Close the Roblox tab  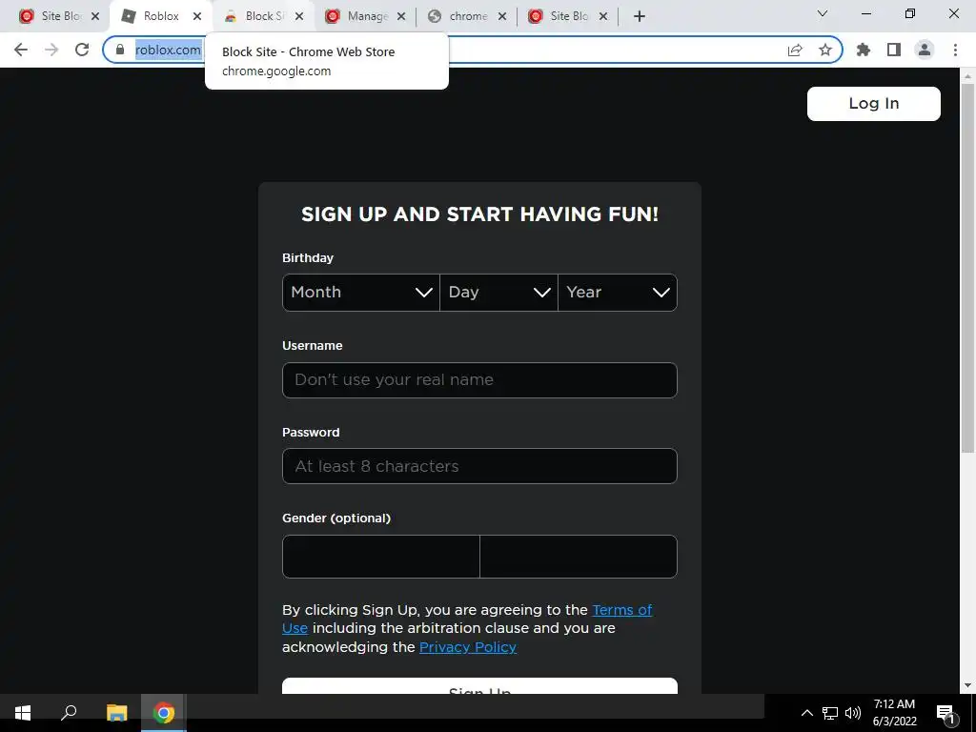pyautogui.click(x=197, y=16)
